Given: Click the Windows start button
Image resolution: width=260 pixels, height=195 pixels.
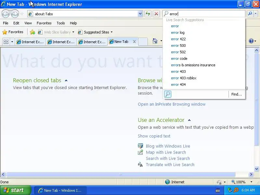Looking at the screenshot, I should 15,190.
